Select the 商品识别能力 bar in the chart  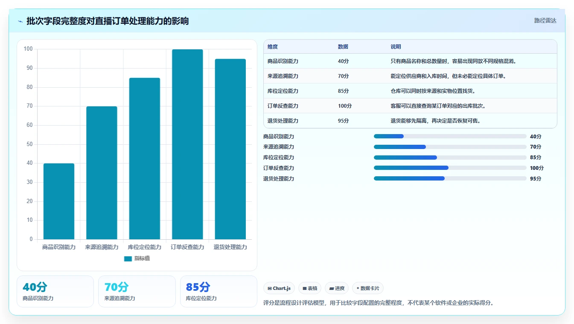click(59, 201)
